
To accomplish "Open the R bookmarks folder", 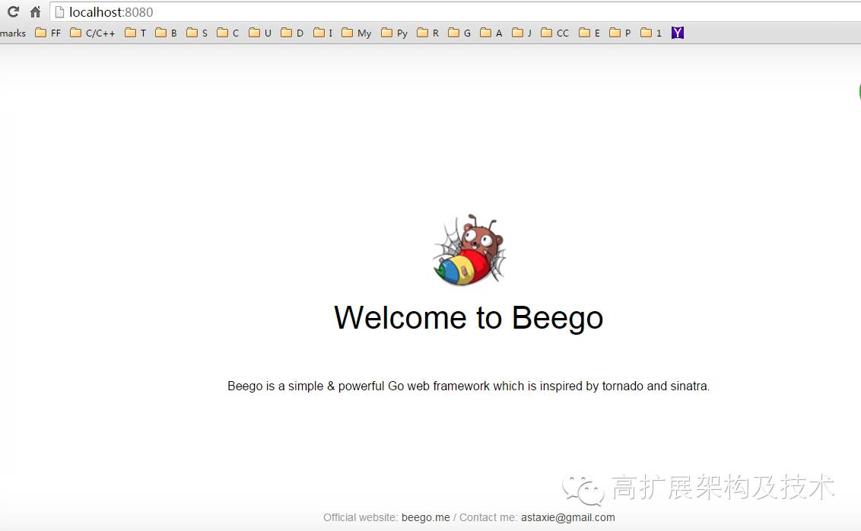I will point(427,33).
